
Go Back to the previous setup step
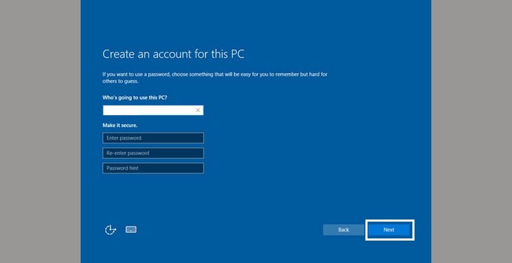point(344,230)
